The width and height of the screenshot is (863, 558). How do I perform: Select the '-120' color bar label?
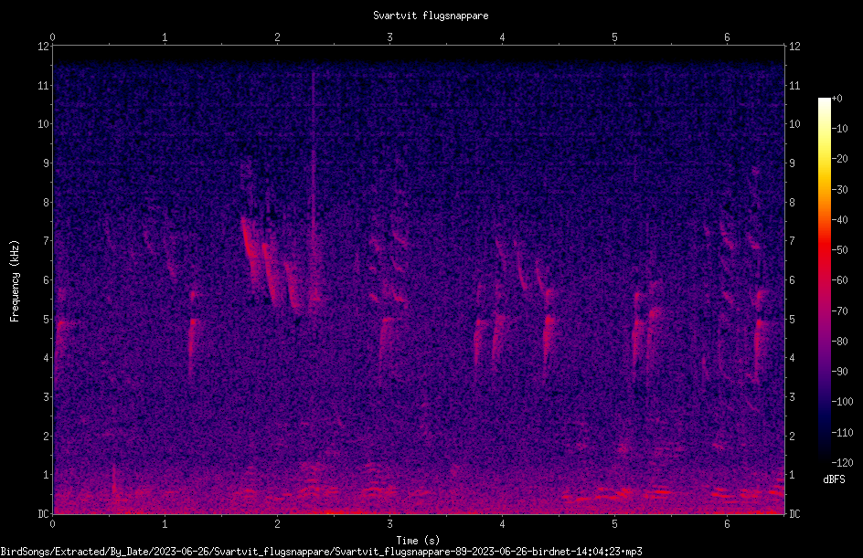click(842, 463)
